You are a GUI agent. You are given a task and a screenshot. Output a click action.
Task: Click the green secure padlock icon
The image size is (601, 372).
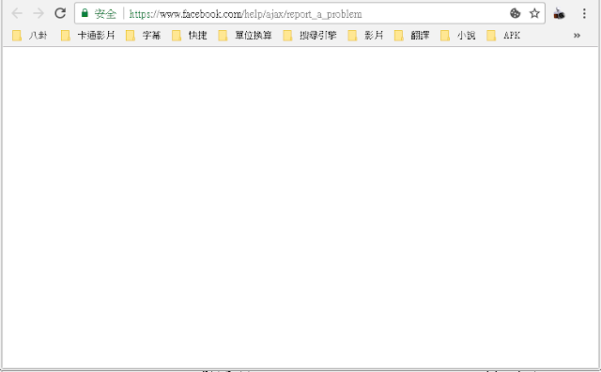pos(85,13)
